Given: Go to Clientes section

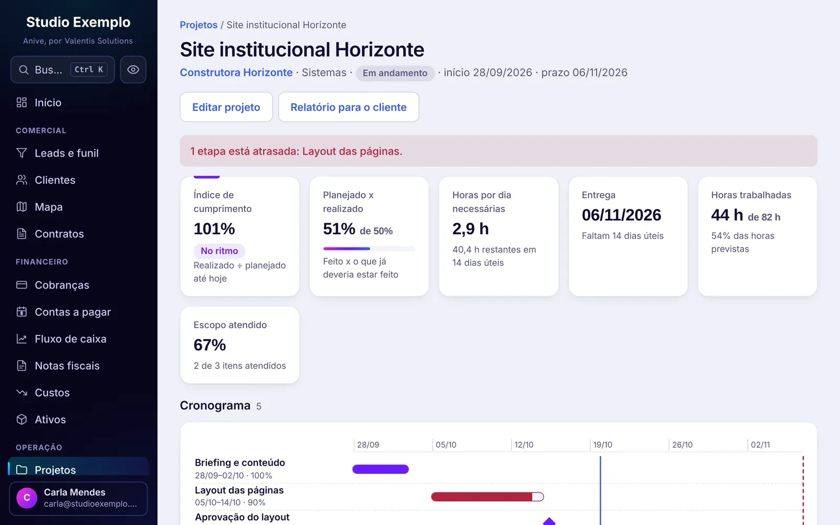Looking at the screenshot, I should point(79,180).
